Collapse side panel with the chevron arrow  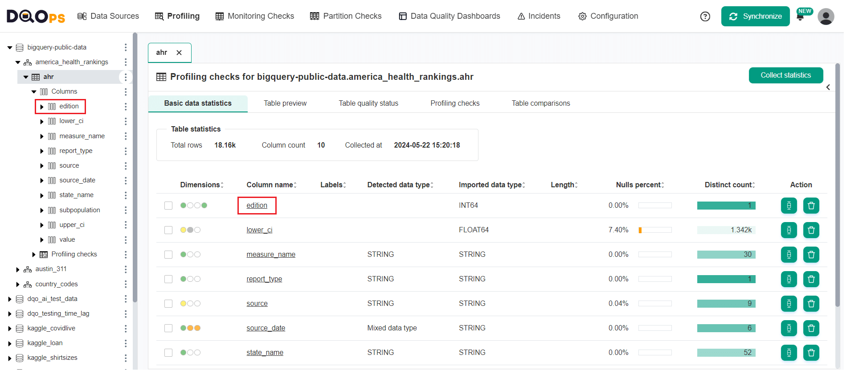tap(828, 87)
